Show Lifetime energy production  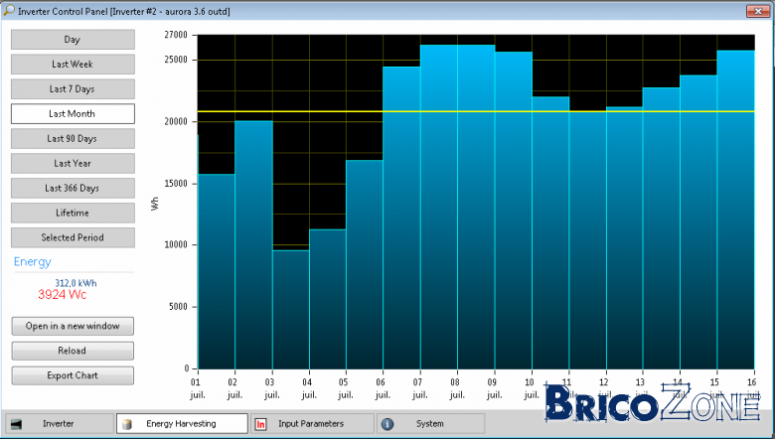click(x=73, y=213)
